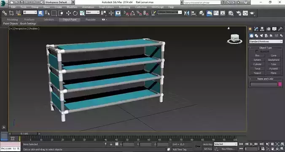Screen dimensions: 285x152
Task: Enable the AutoGrid checkbox
Action: pyautogui.click(x=257, y=51)
